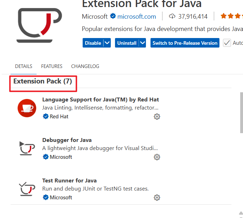Toggle the Auto Update checkbox

point(227,43)
